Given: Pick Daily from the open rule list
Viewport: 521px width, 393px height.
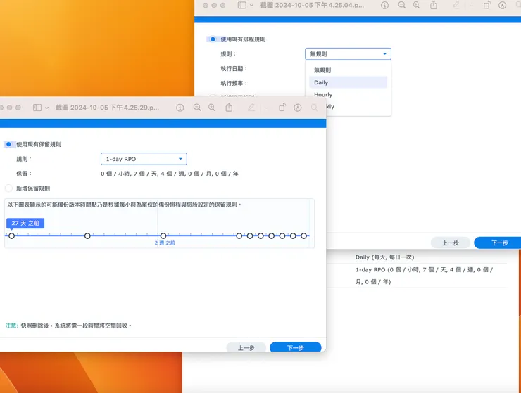Looking at the screenshot, I should (348, 82).
